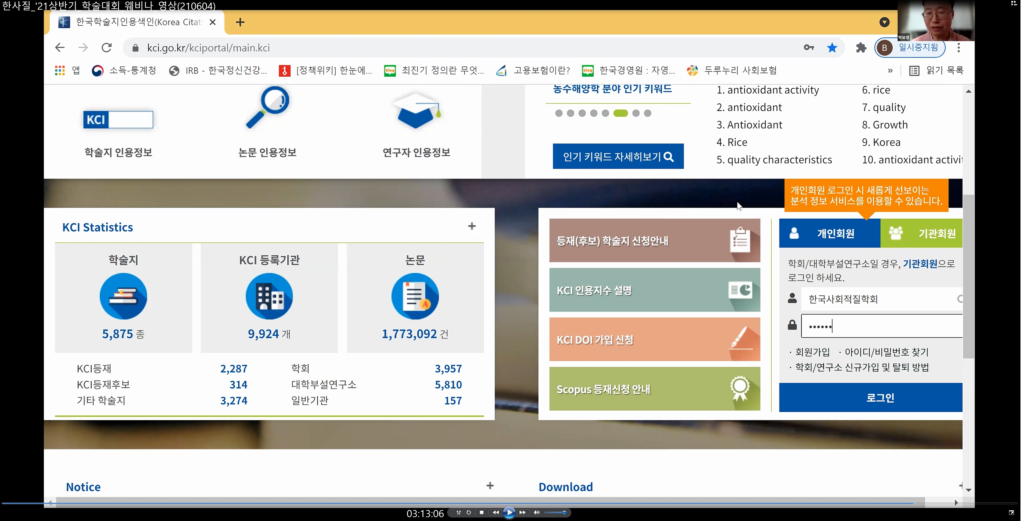Open the 회원가입 link
Viewport: 1021px width, 521px height.
(x=812, y=352)
